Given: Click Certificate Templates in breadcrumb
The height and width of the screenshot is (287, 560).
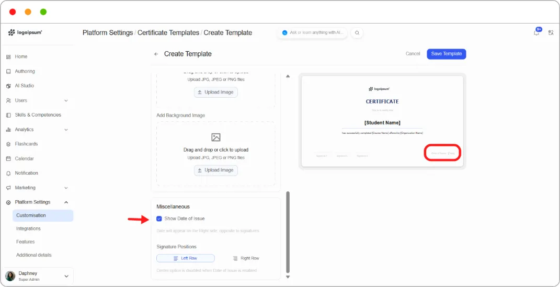Looking at the screenshot, I should point(168,33).
